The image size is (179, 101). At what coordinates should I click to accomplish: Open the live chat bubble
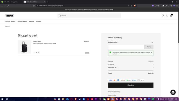click(173, 92)
